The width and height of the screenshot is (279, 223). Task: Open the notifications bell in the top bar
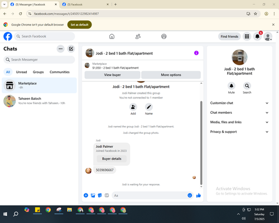[x=257, y=36]
